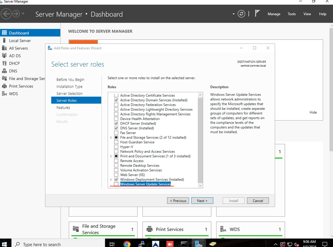Click the DNS icon in the sidebar
This screenshot has width=333, height=247.
tap(4, 71)
